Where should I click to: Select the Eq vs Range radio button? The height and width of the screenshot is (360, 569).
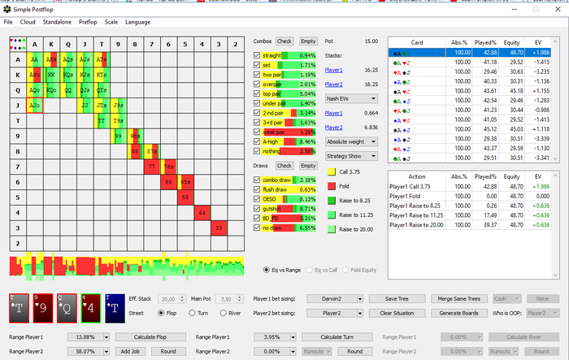267,270
